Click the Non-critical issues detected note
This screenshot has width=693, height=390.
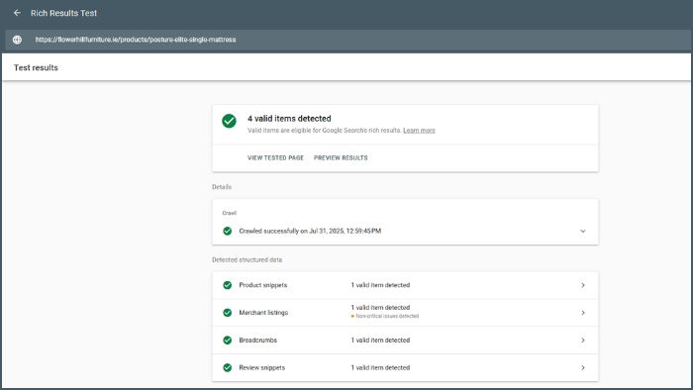click(385, 316)
